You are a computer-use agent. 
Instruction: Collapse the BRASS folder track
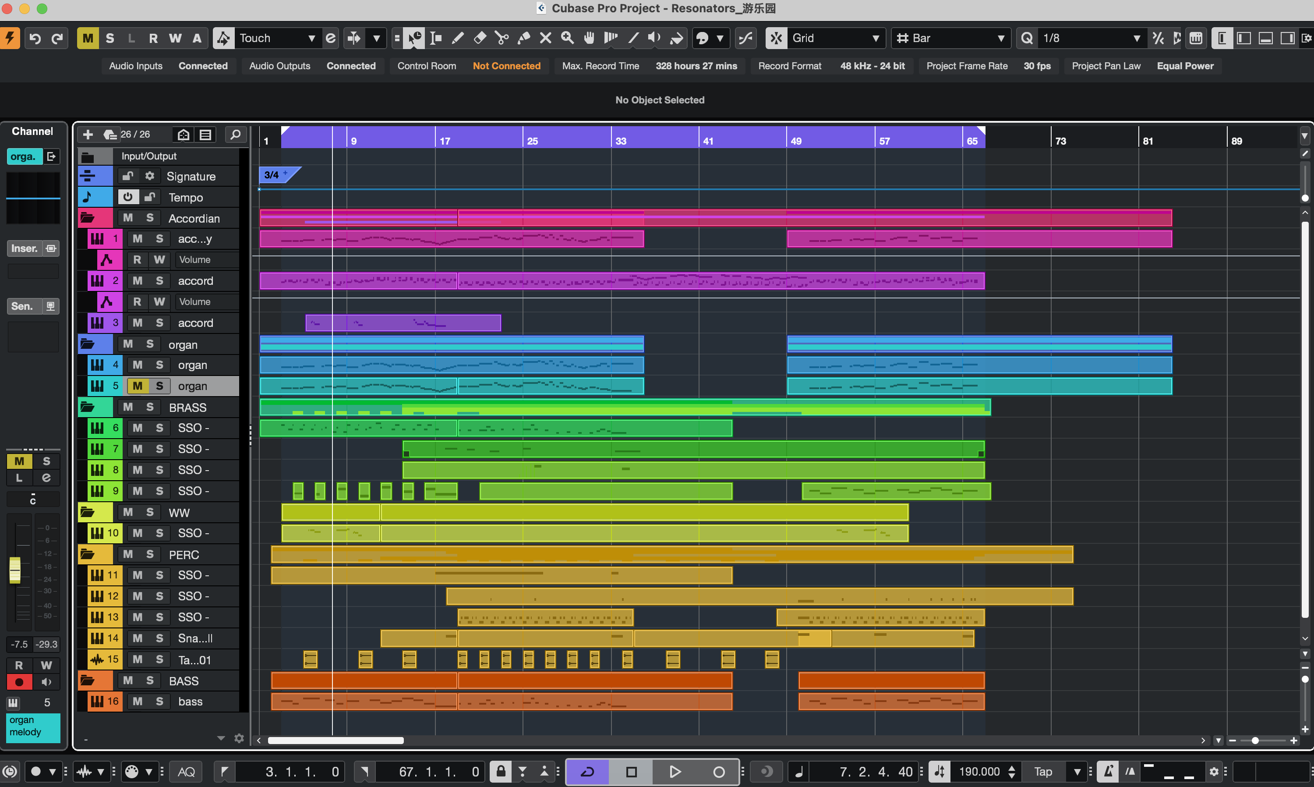click(88, 407)
